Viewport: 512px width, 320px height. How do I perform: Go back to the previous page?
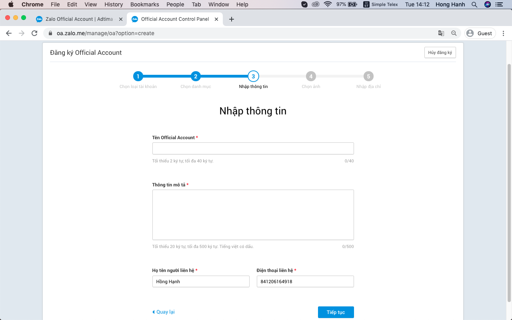[9, 33]
